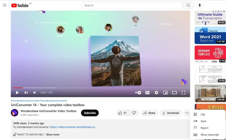Open Wondershare UniConverter Video Toolbox channel name

point(48,111)
